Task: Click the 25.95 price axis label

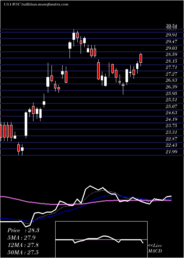Action: point(171,93)
